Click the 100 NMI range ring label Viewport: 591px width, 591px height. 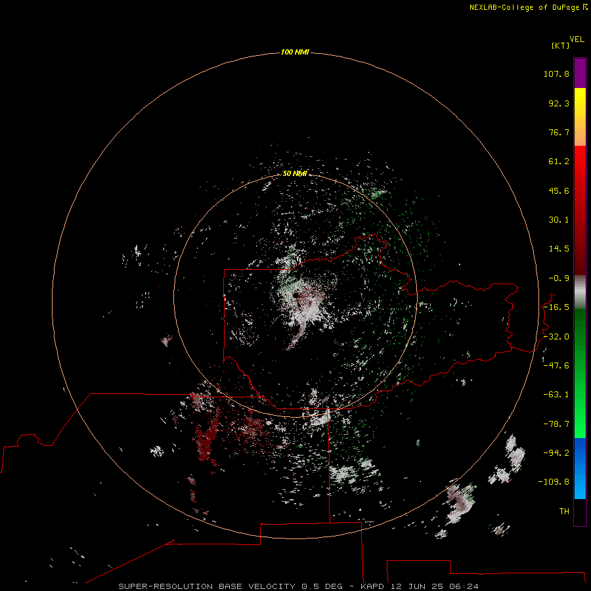[x=295, y=52]
